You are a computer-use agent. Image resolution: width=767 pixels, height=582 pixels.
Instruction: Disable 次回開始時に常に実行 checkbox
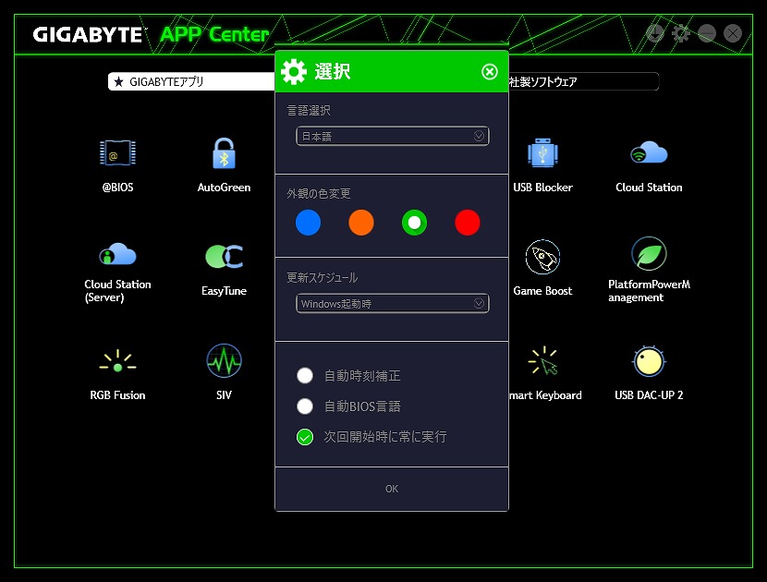[x=305, y=437]
